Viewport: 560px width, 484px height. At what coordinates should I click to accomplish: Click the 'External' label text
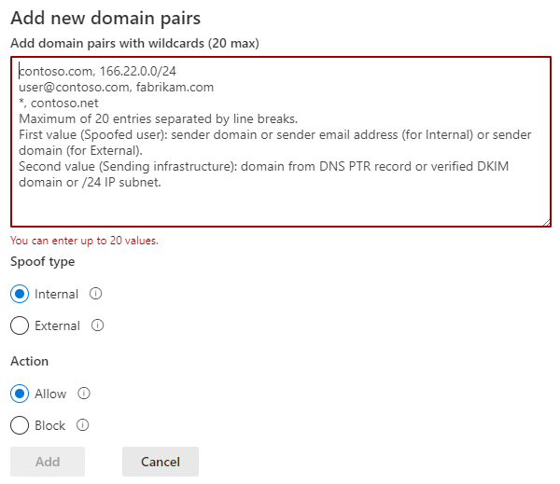(57, 325)
